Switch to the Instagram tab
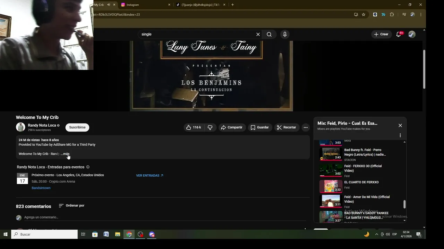The width and height of the screenshot is (444, 249). (x=145, y=5)
